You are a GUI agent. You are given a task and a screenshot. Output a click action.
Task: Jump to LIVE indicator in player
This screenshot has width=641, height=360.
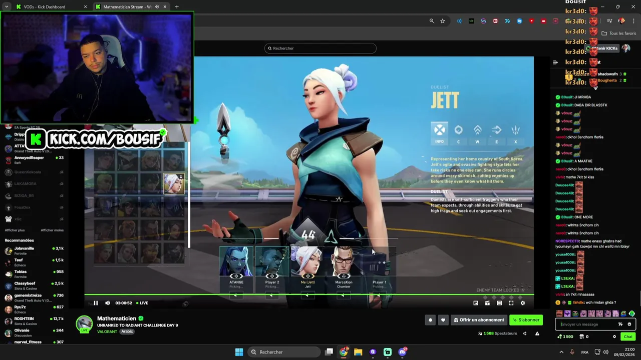pos(142,303)
